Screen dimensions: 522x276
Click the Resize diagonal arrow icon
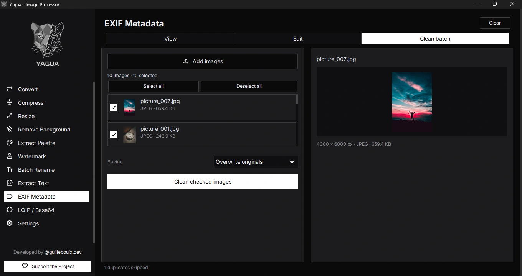[10, 116]
